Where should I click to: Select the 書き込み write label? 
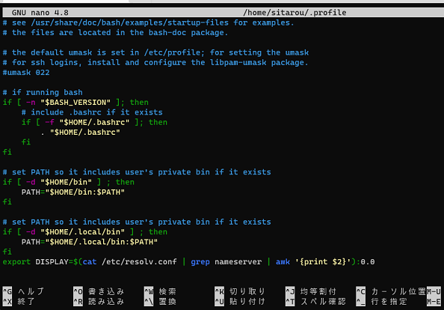[106, 291]
